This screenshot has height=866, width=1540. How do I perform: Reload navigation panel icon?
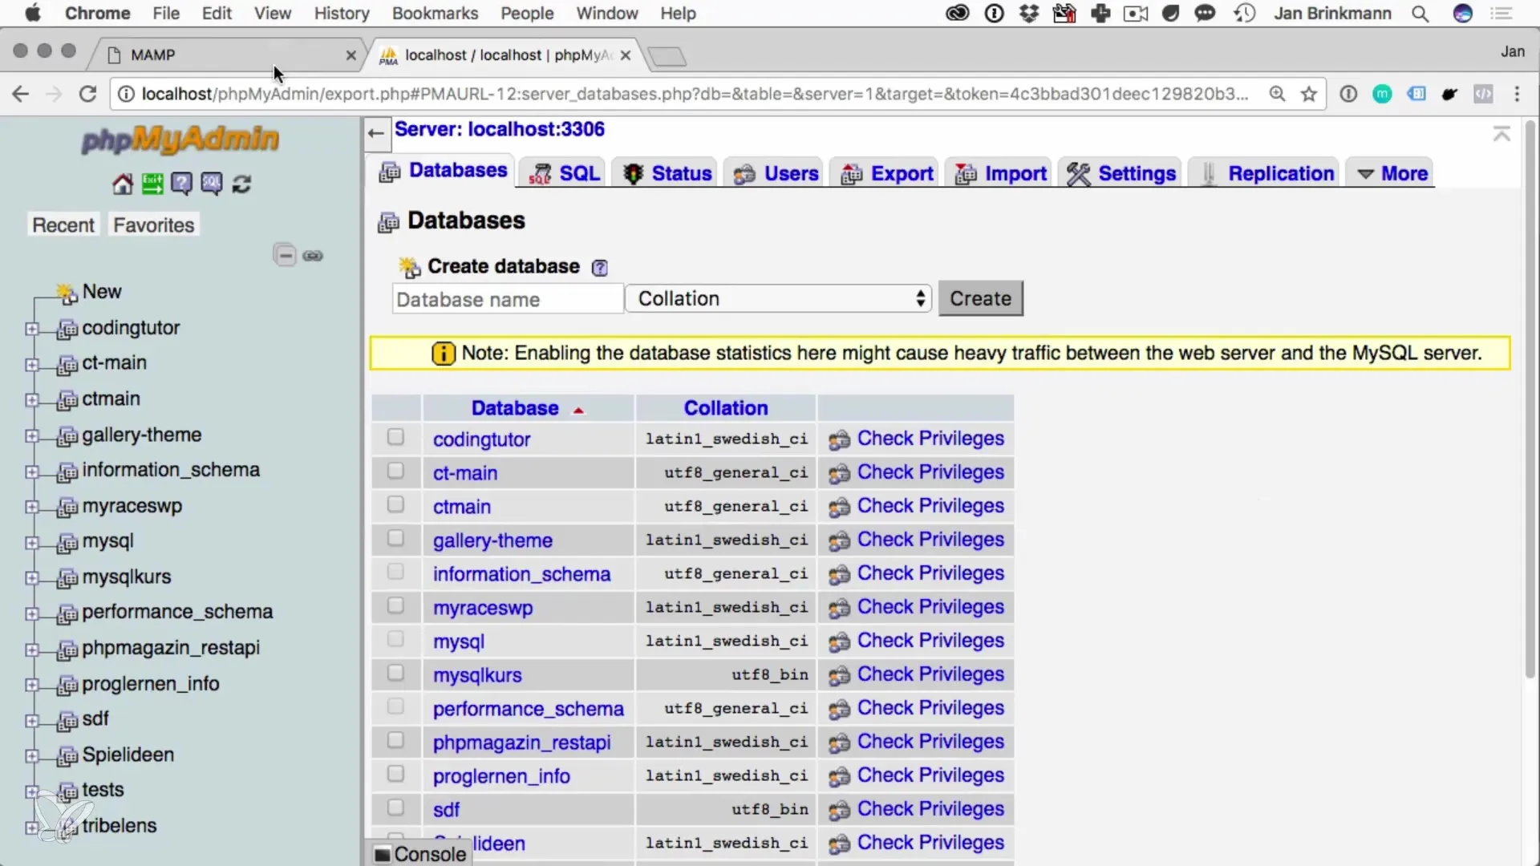point(241,184)
